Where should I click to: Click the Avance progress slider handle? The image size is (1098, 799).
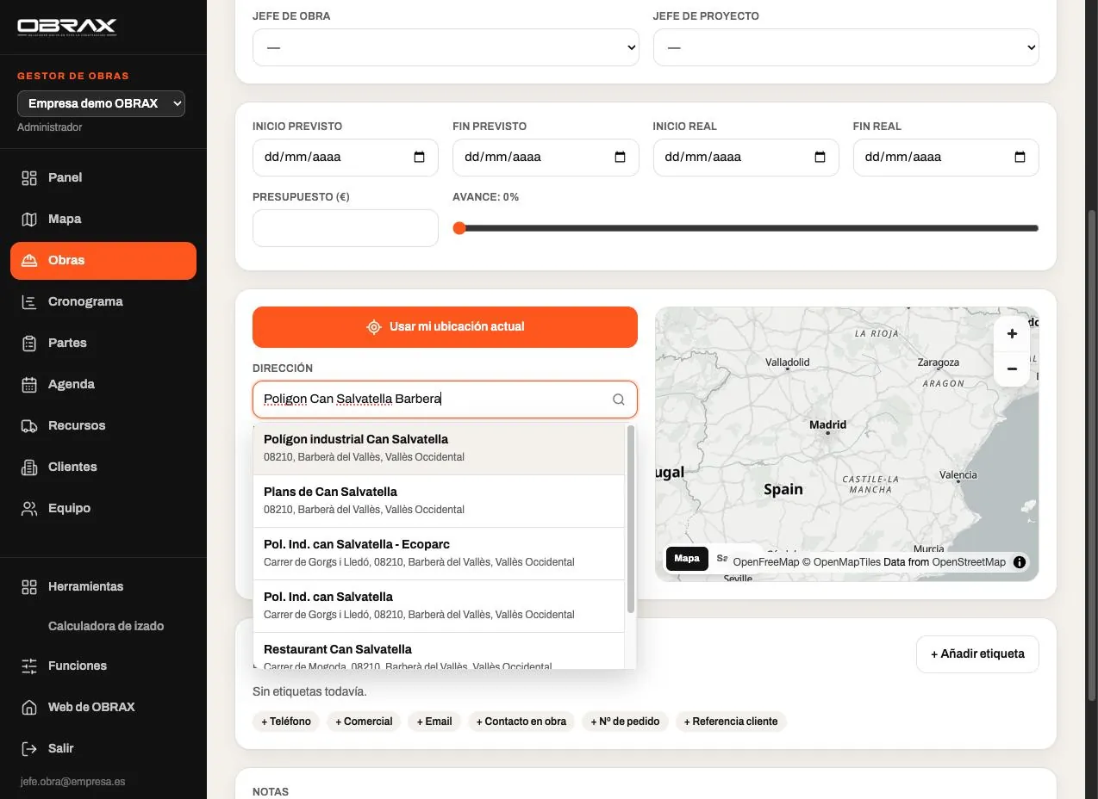(459, 228)
